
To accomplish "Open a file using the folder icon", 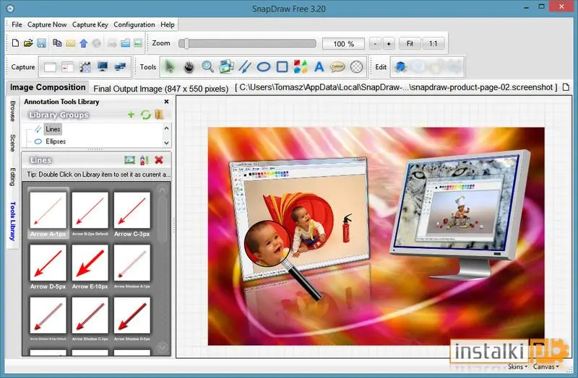I will 28,43.
